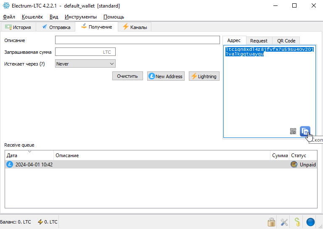Sort by the Сумма column header
The width and height of the screenshot is (323, 229).
coord(280,155)
